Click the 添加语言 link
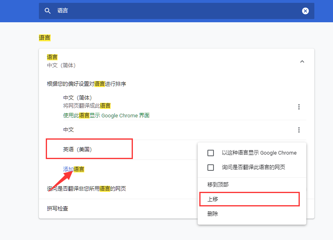The image size is (333, 240). [x=74, y=169]
